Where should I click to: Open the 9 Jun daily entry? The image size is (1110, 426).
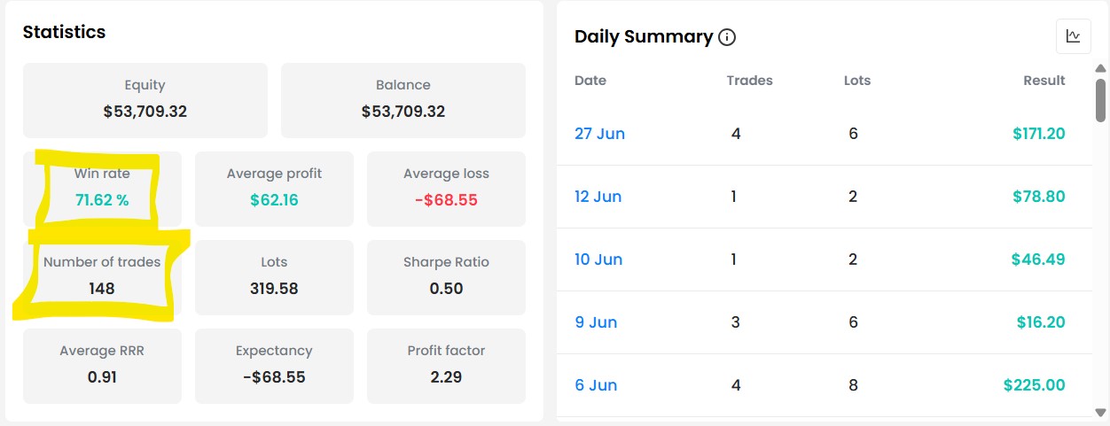[596, 322]
